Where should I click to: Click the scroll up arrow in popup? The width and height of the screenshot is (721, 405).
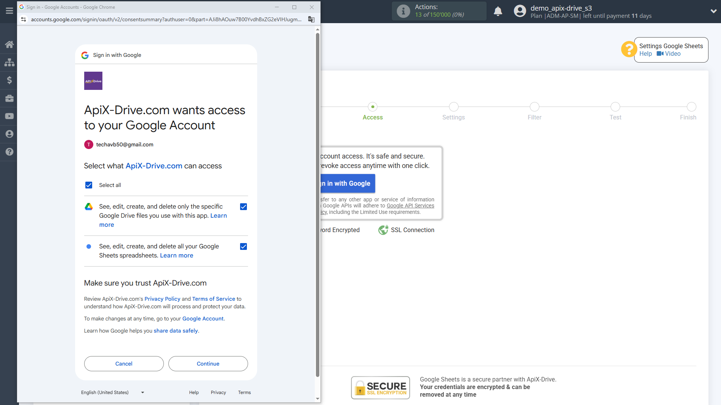[x=317, y=29]
